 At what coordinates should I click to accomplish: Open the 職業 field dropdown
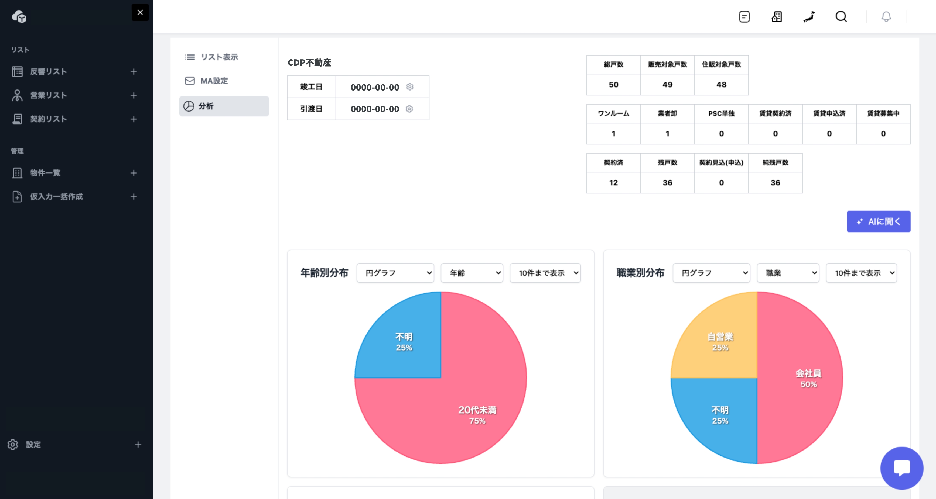click(788, 273)
